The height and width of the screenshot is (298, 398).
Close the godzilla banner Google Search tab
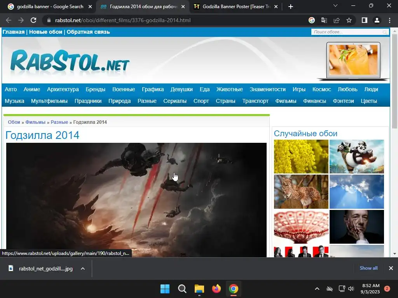(x=90, y=7)
